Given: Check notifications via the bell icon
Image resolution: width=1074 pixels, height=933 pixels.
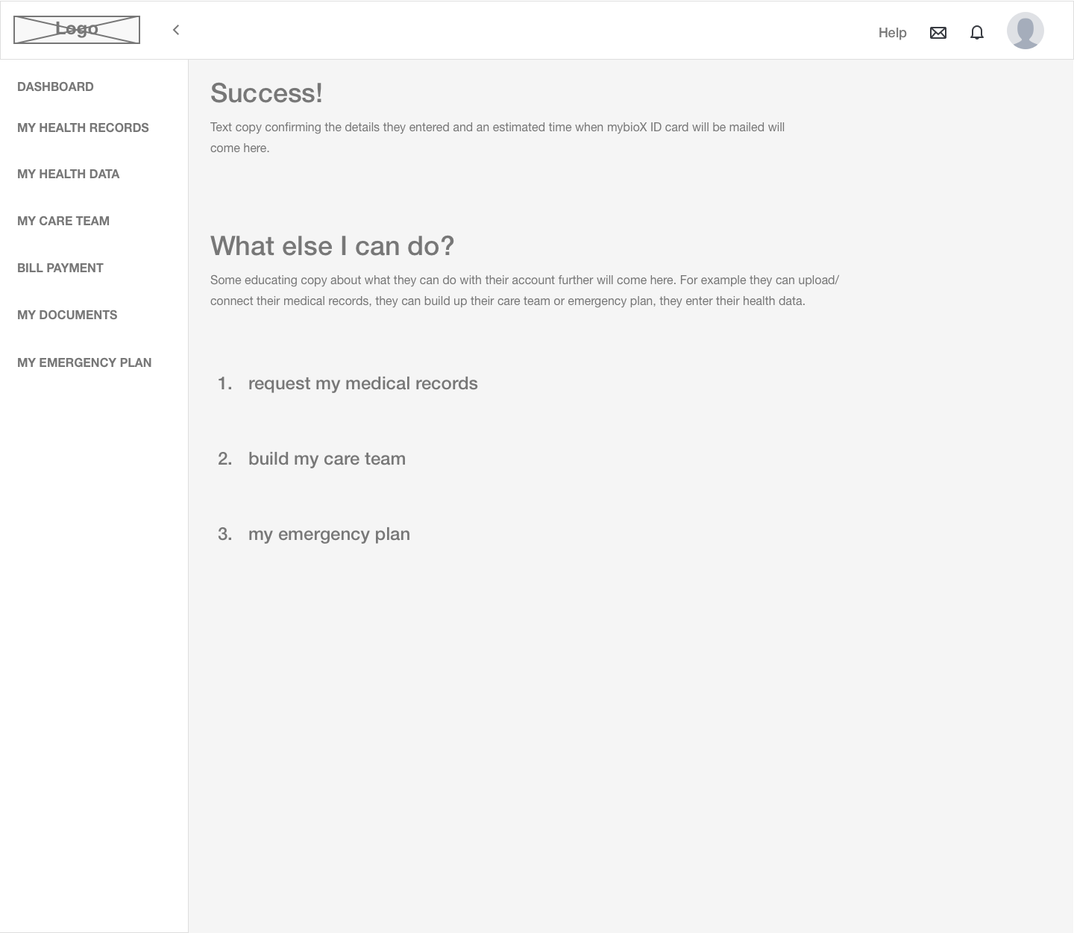Looking at the screenshot, I should 977,32.
